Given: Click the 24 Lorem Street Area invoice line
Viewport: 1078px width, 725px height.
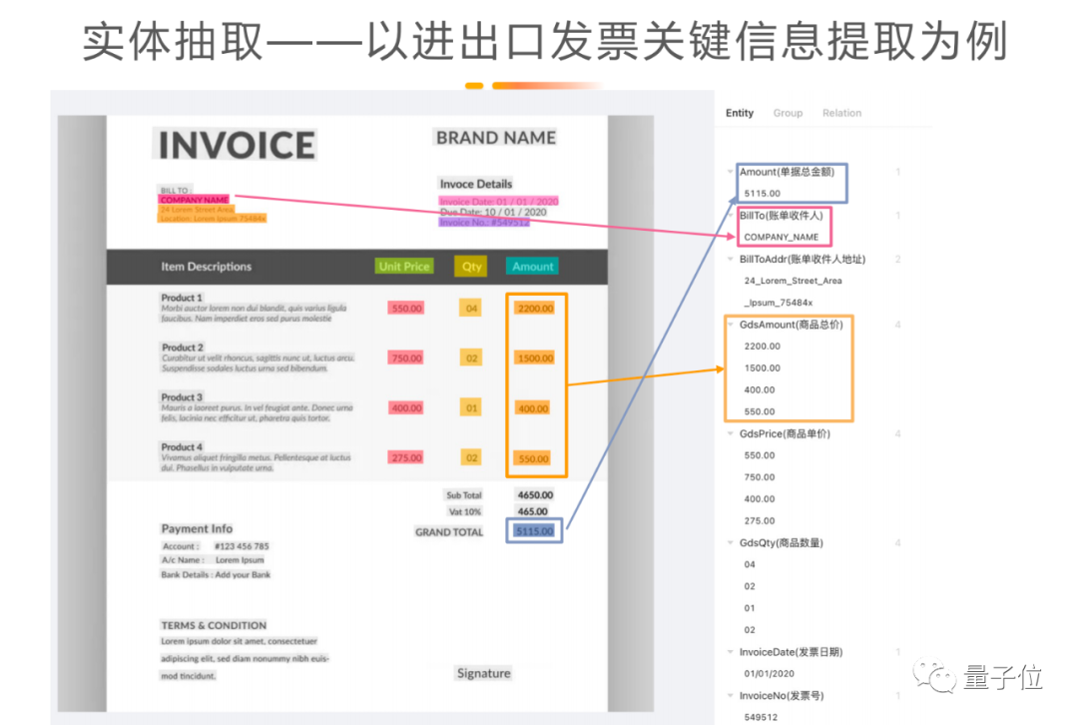Looking at the screenshot, I should pos(197,209).
